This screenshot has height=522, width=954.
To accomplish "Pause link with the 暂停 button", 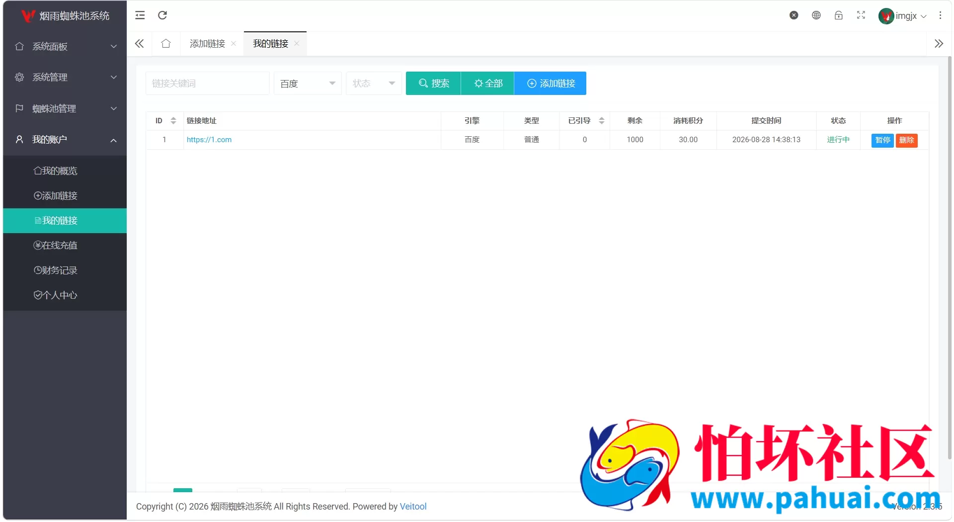I will click(882, 140).
